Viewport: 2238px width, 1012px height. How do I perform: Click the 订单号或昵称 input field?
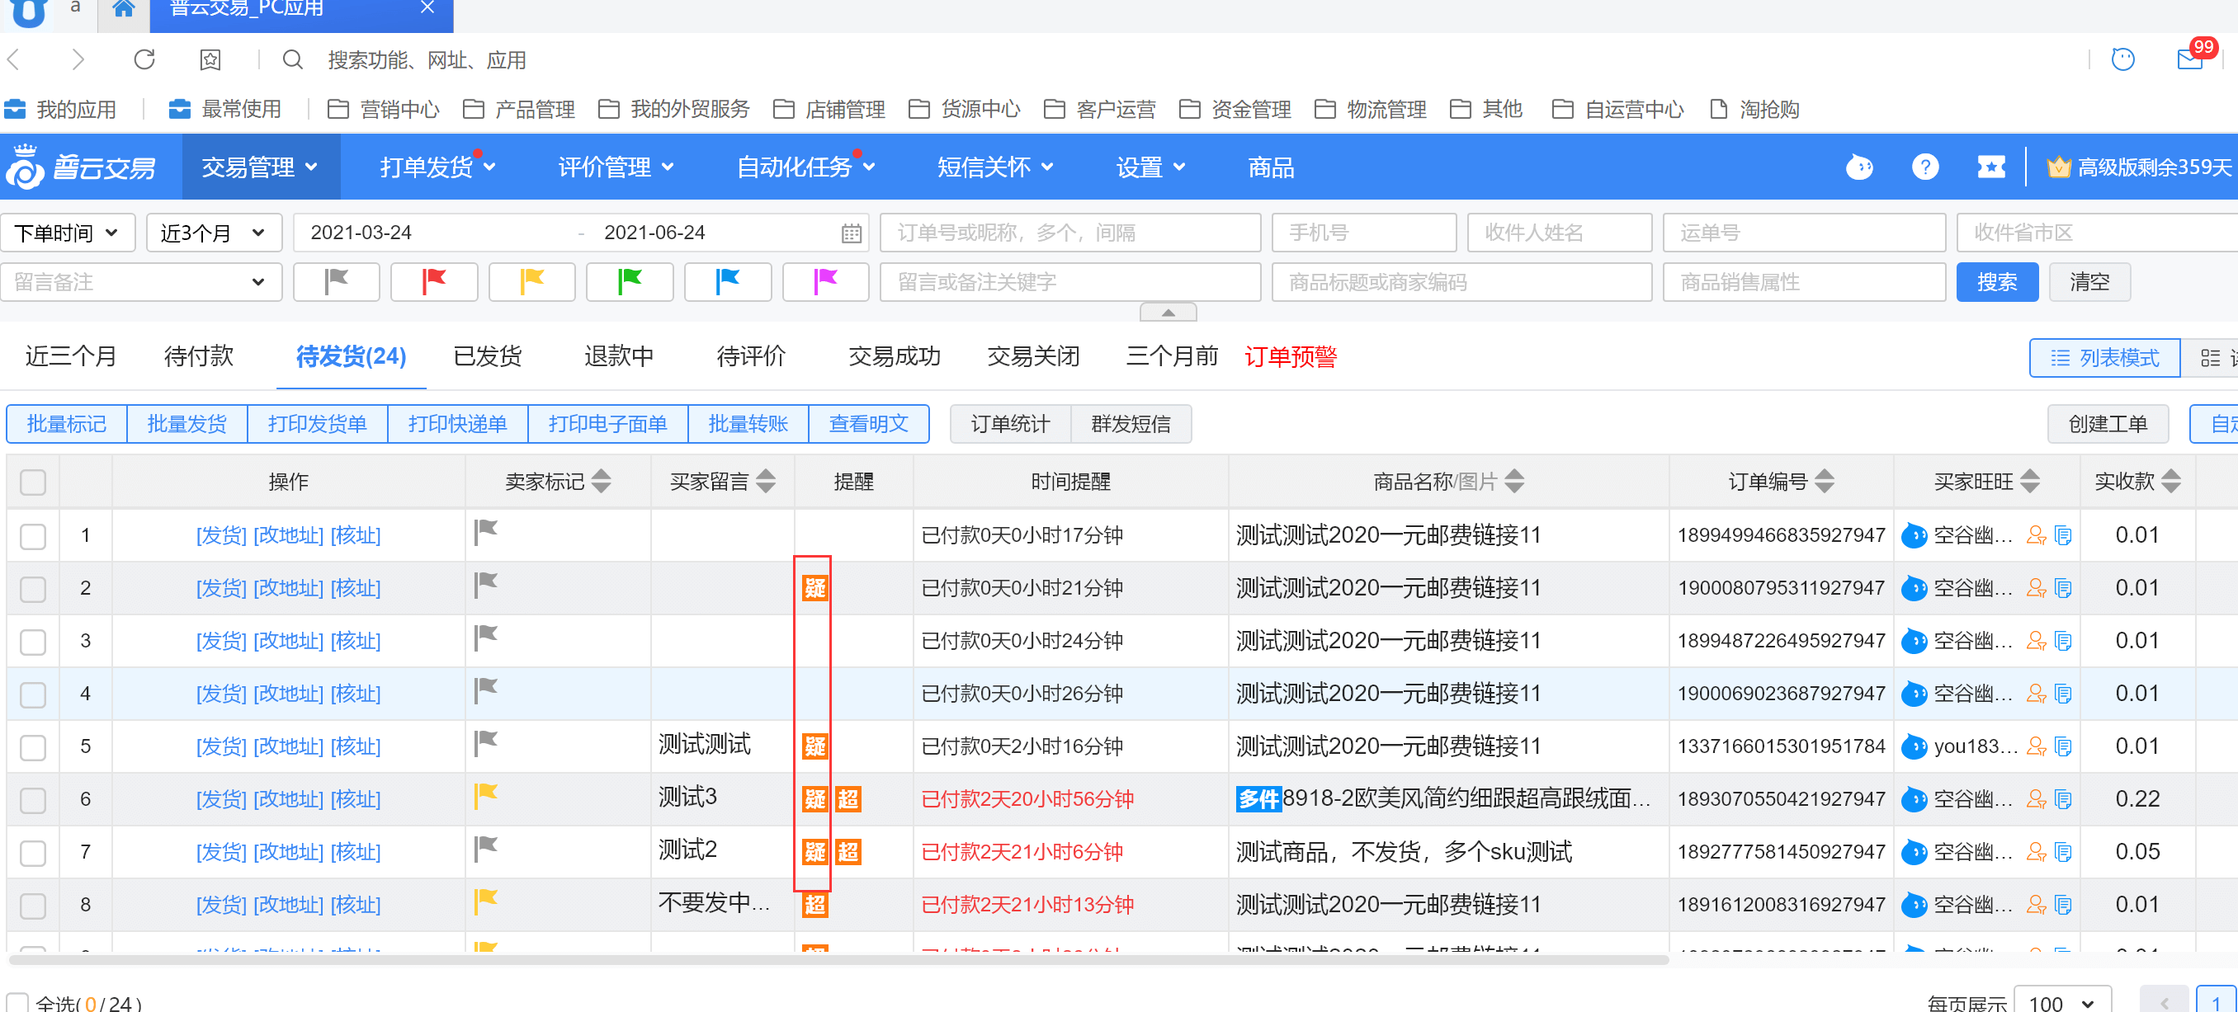coord(1069,233)
